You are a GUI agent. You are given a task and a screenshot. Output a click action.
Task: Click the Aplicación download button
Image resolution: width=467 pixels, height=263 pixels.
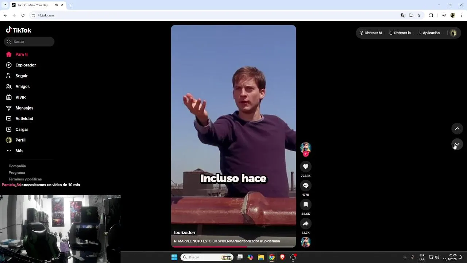431,33
